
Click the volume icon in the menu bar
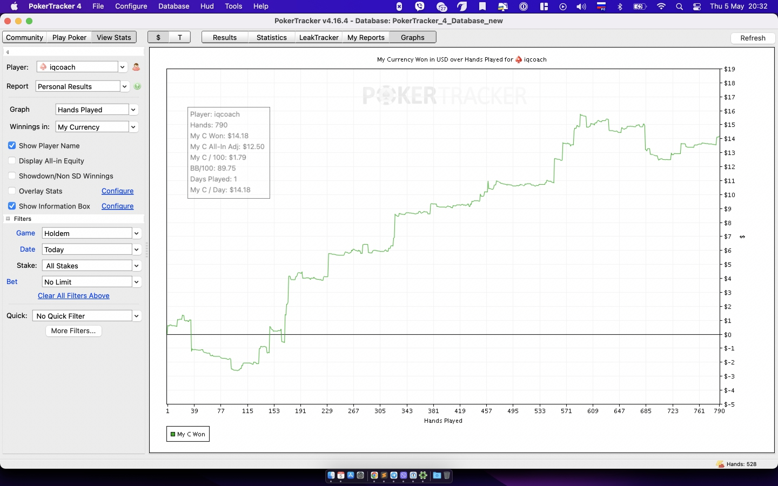tap(581, 6)
